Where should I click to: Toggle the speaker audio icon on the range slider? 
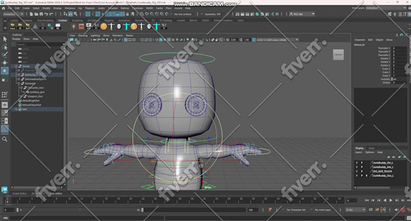396,210
